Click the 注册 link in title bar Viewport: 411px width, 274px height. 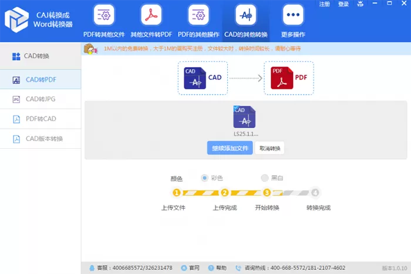coord(324,4)
